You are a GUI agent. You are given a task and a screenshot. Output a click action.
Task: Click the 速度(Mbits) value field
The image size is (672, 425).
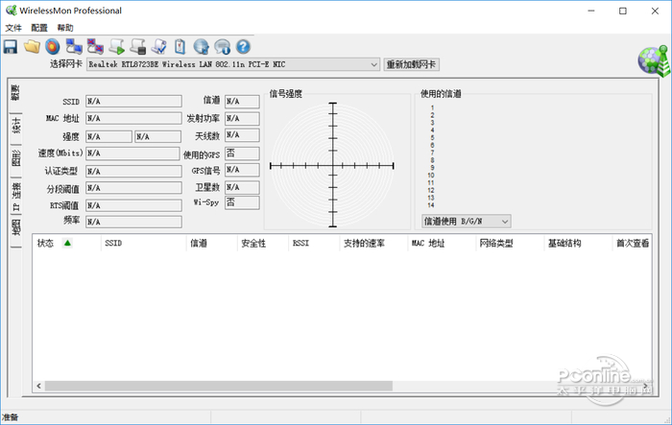[x=132, y=153]
